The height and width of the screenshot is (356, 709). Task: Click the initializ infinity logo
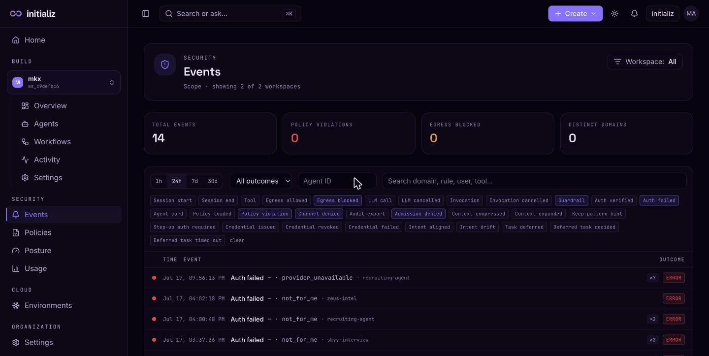16,14
